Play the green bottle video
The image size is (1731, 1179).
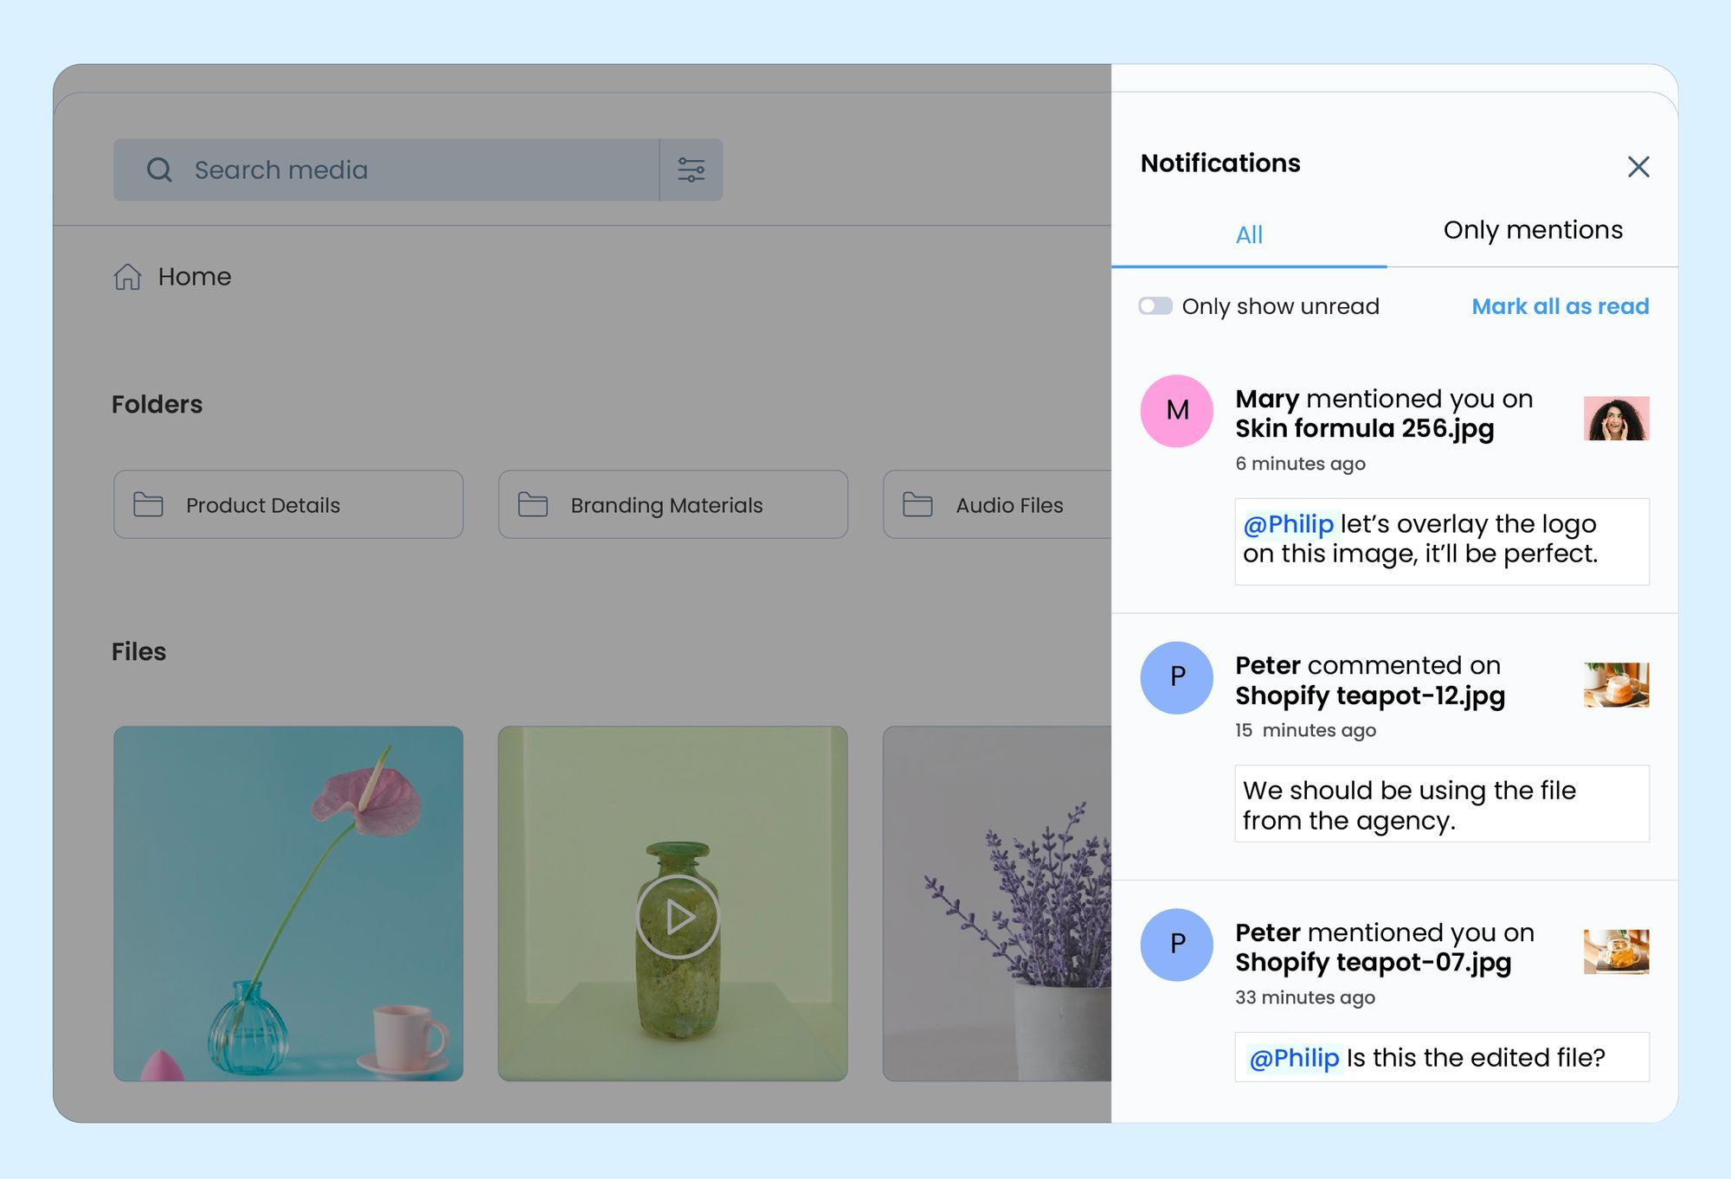678,917
